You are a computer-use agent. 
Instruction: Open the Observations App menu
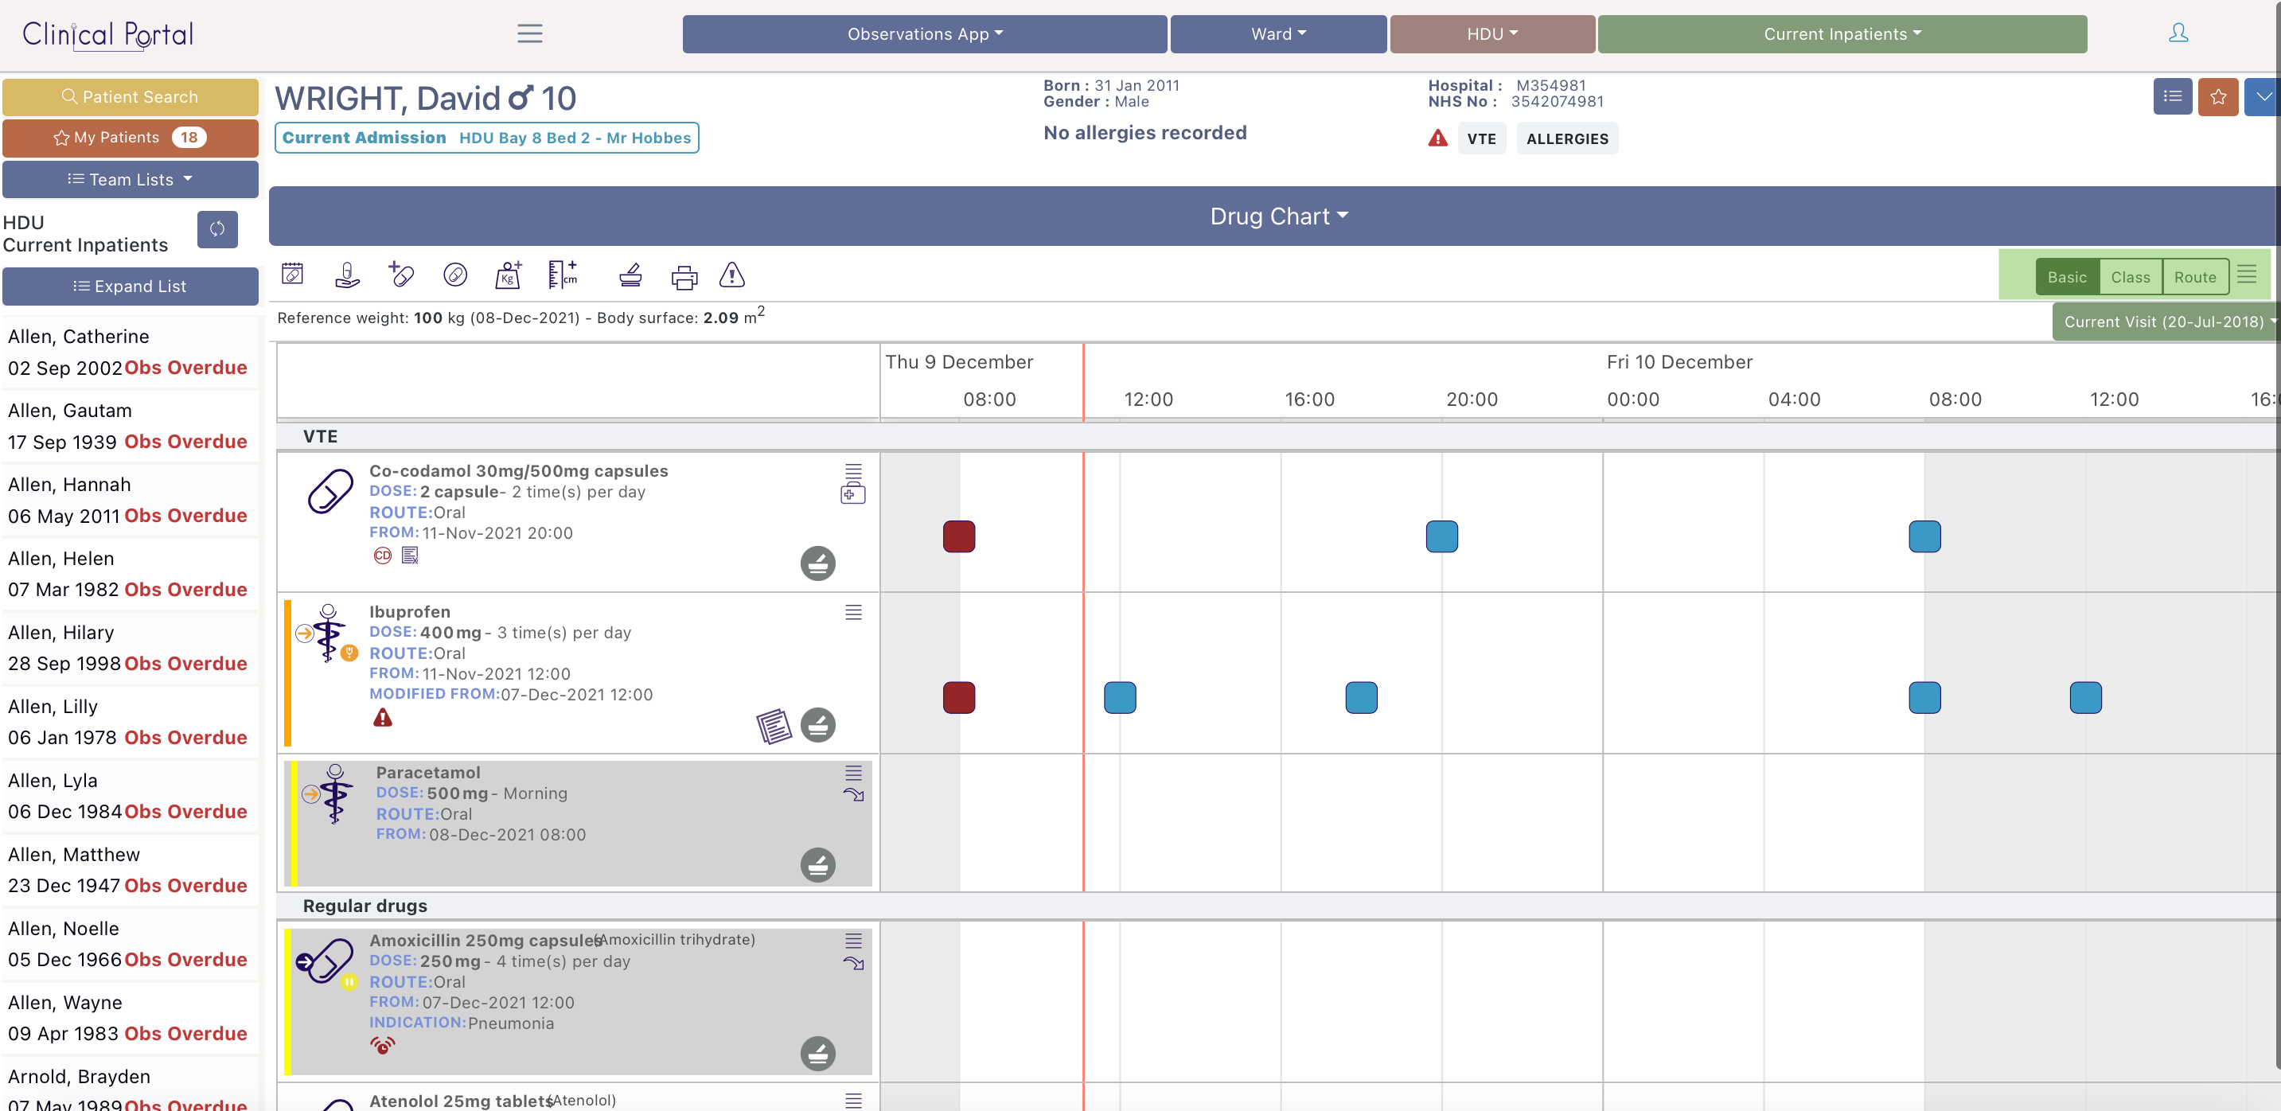pyautogui.click(x=925, y=33)
